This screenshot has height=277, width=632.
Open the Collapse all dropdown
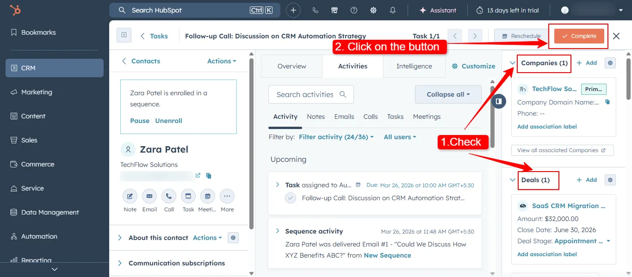(x=448, y=94)
